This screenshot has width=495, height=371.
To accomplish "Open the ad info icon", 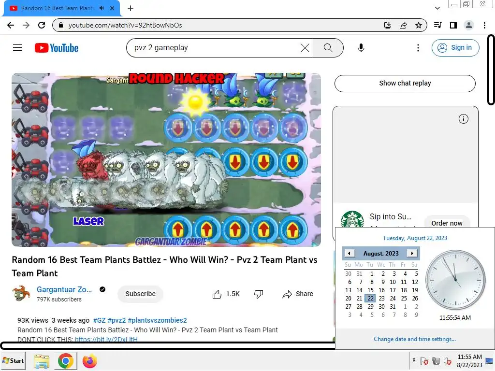I will (x=464, y=119).
